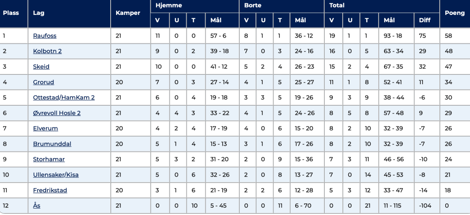Open the Ullensaker/Kisa team link
The width and height of the screenshot is (470, 215).
[56, 175]
